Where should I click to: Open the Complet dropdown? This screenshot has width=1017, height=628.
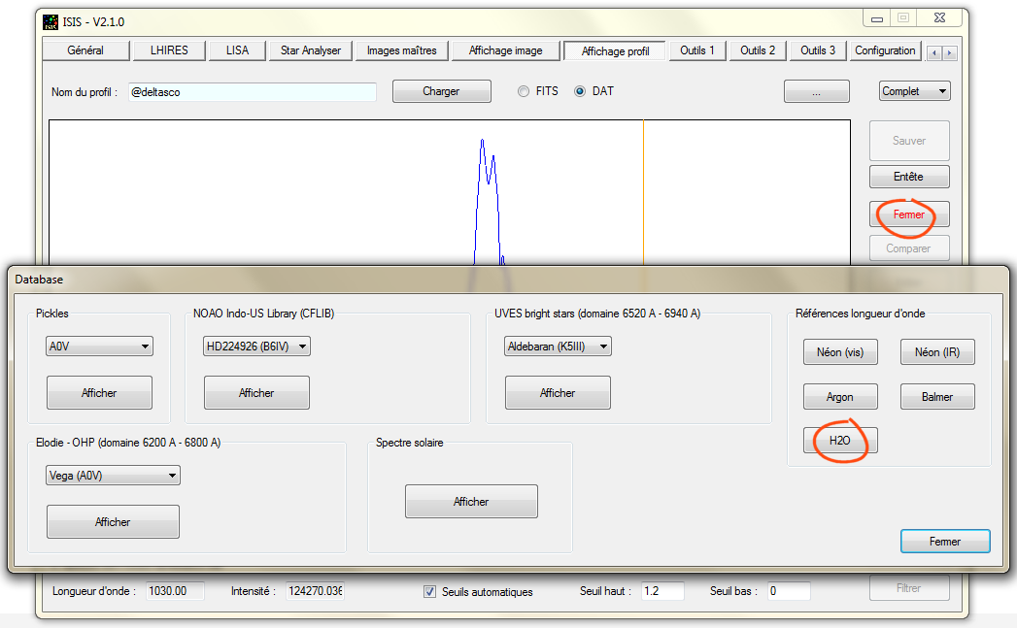[914, 91]
